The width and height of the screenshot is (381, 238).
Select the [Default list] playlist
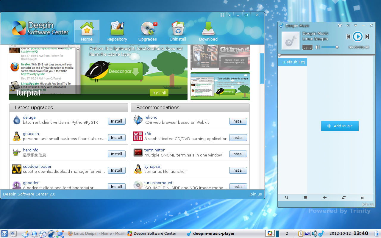(x=293, y=62)
